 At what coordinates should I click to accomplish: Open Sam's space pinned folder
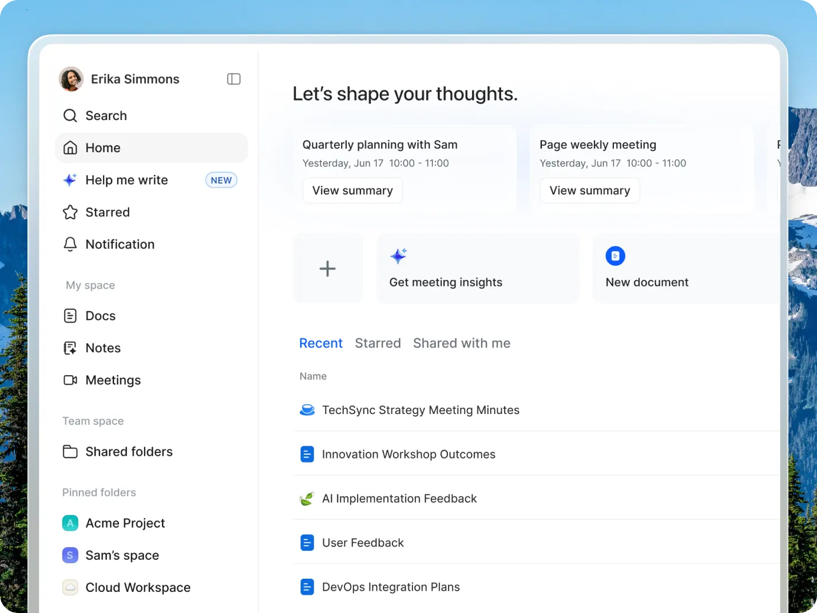pos(152,555)
